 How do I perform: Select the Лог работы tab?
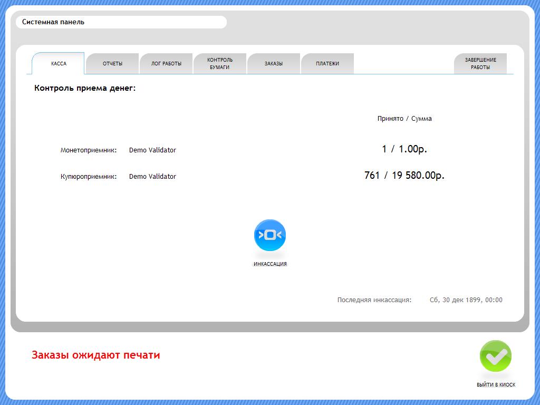(166, 64)
